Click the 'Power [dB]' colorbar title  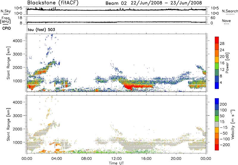(227, 63)
